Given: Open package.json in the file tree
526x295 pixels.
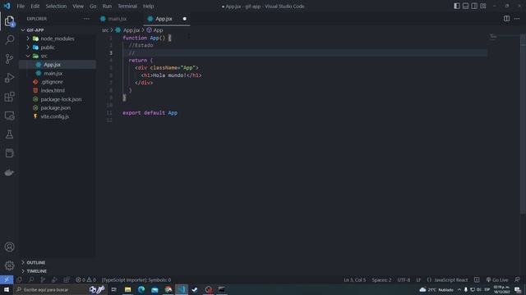Looking at the screenshot, I should click(58, 107).
